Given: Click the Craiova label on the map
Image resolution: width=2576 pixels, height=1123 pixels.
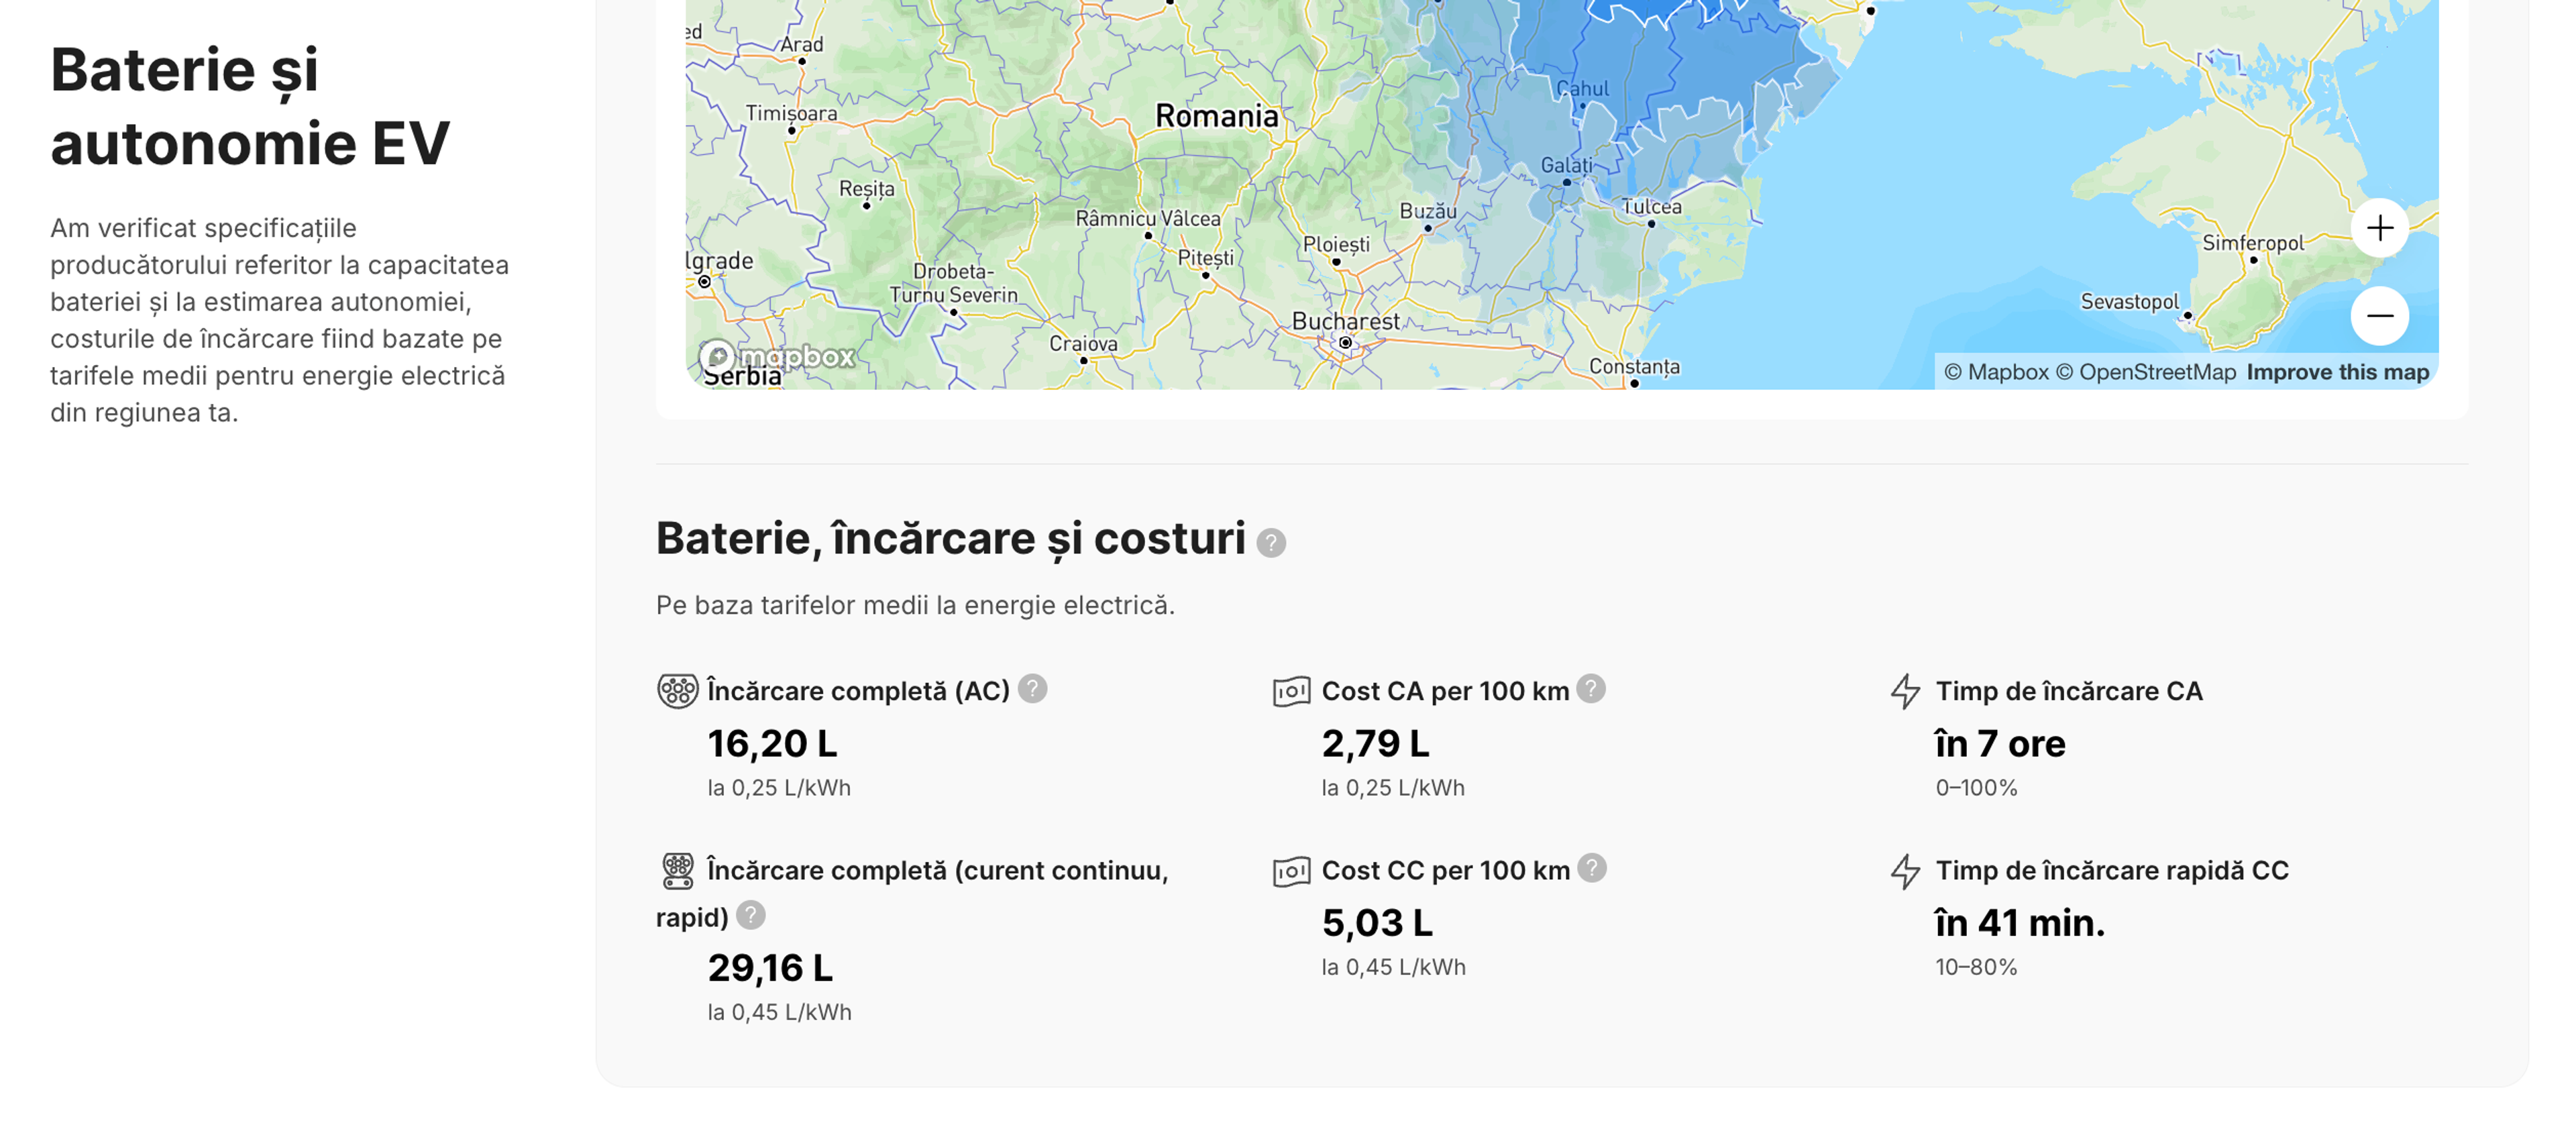Looking at the screenshot, I should [x=1083, y=344].
